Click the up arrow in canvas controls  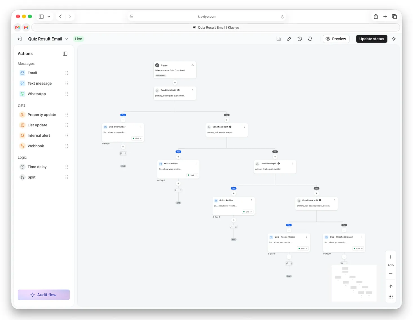pyautogui.click(x=390, y=286)
